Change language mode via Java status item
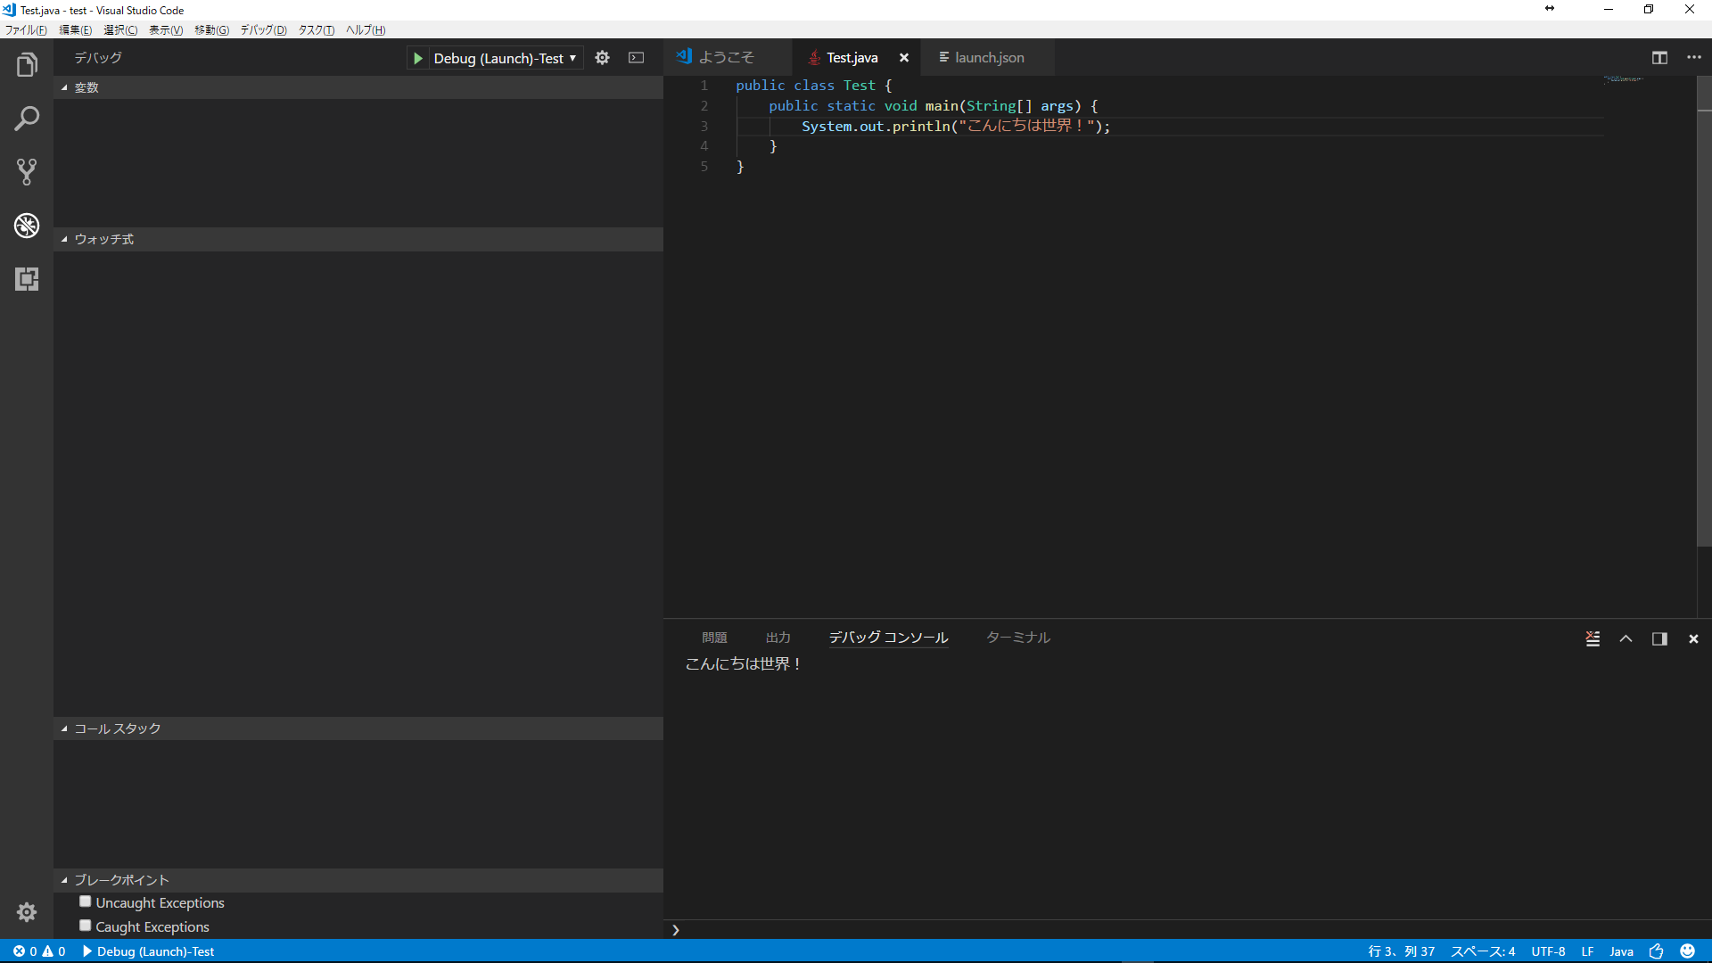 click(1622, 951)
